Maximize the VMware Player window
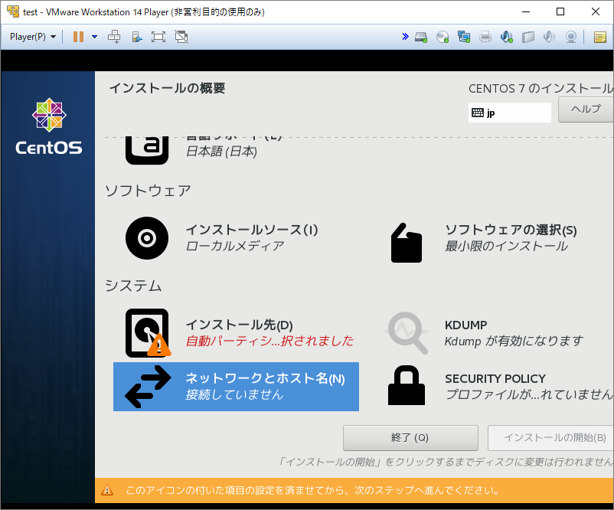The height and width of the screenshot is (510, 614). point(560,11)
